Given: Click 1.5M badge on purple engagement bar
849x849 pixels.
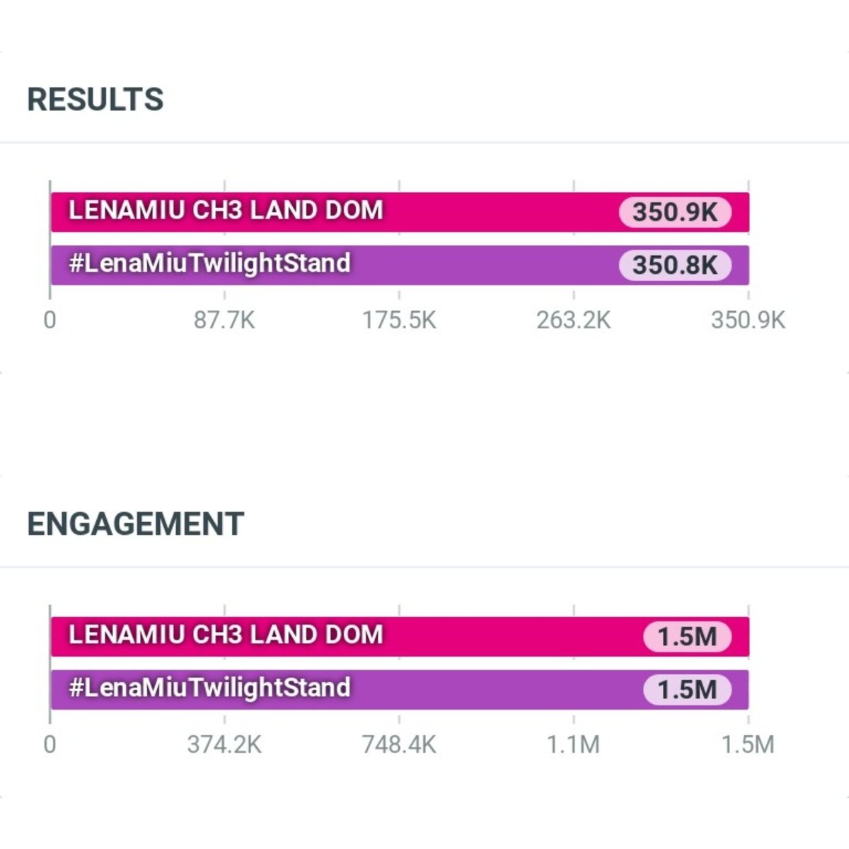Looking at the screenshot, I should [x=687, y=689].
